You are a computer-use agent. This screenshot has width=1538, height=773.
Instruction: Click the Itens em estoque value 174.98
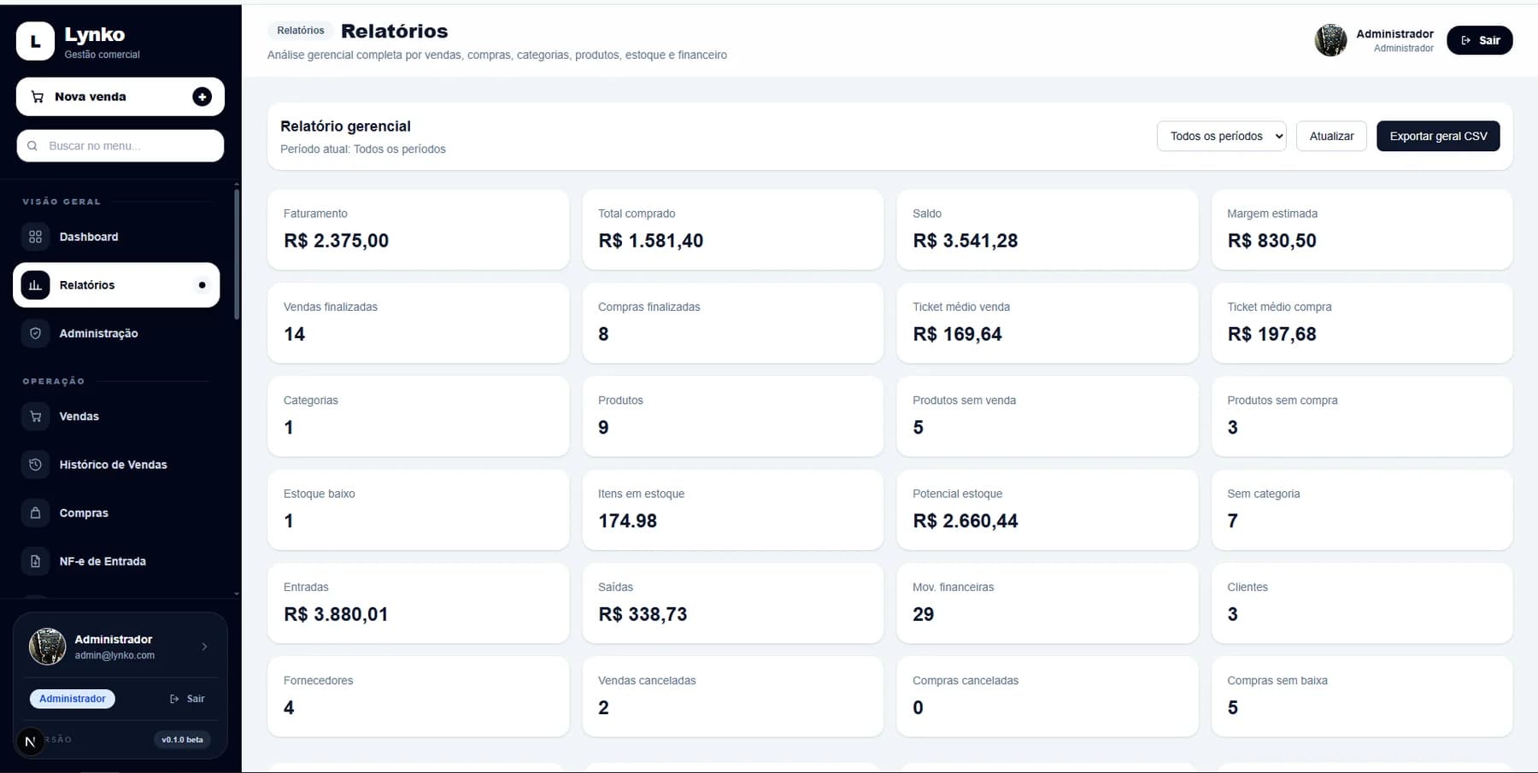627,521
